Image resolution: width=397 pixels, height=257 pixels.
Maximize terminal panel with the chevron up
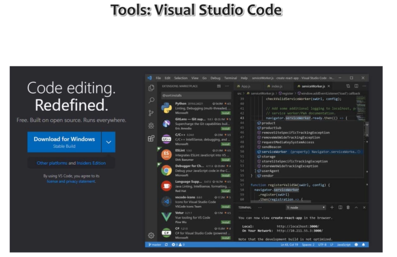pos(356,207)
